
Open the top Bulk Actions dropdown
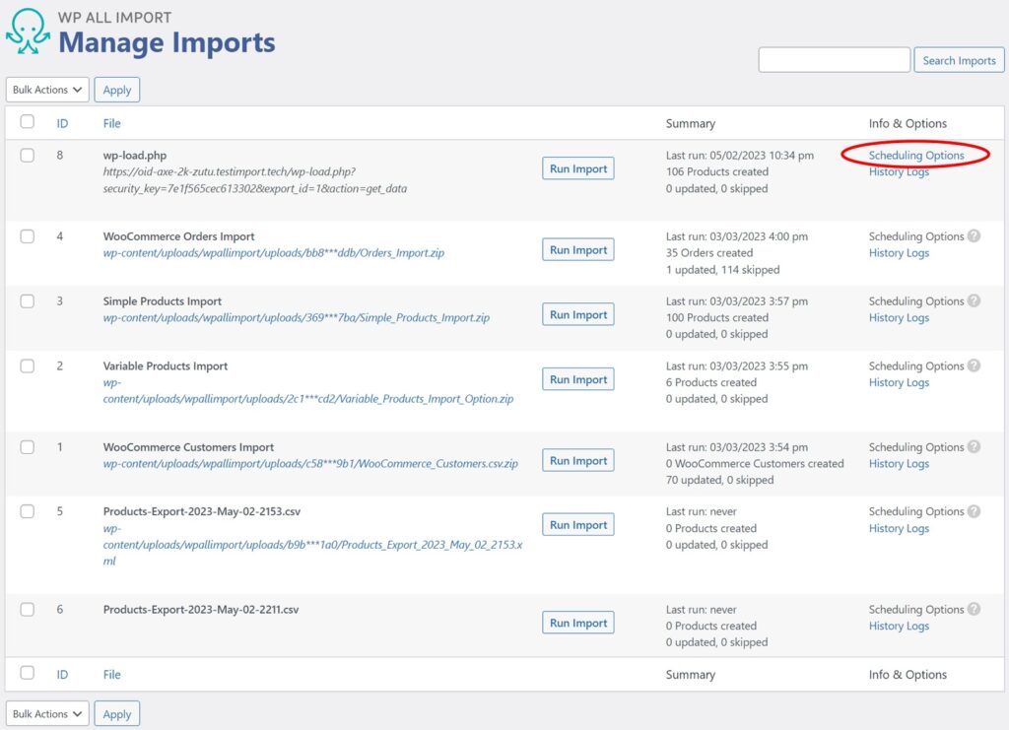tap(46, 89)
